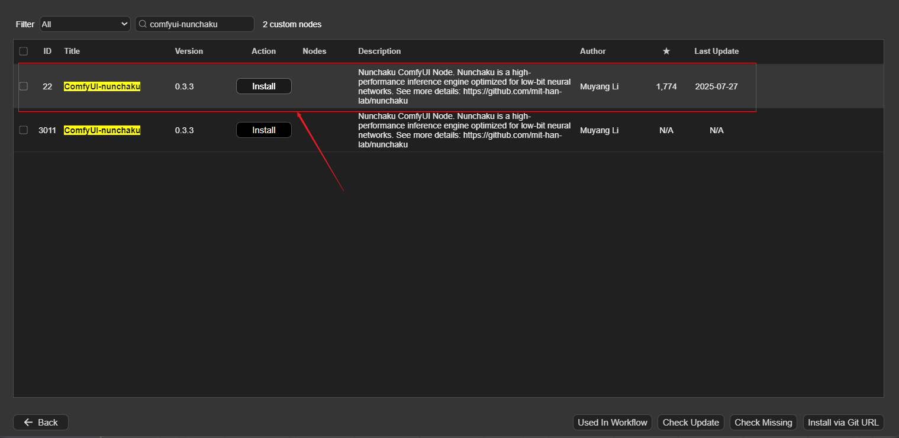The image size is (899, 438).
Task: Check the checkbox for node ID 3011
Action: click(x=23, y=130)
